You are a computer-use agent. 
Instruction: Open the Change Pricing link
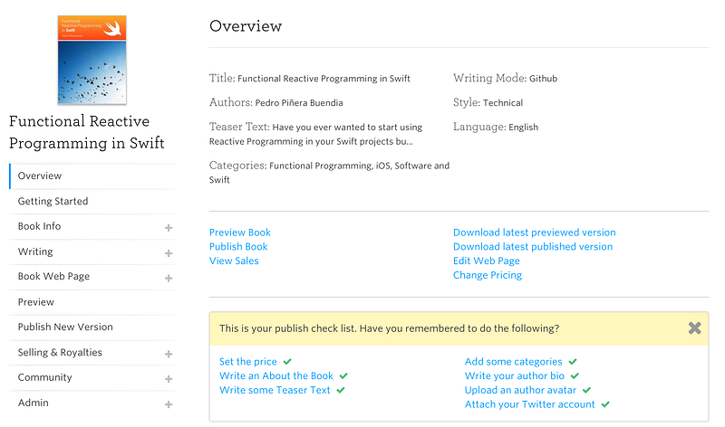[x=488, y=275]
